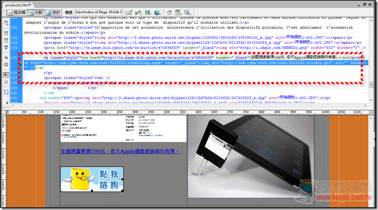The width and height of the screenshot is (378, 210).
Task: Click the File Management arrows icon
Action: tap(147, 13)
